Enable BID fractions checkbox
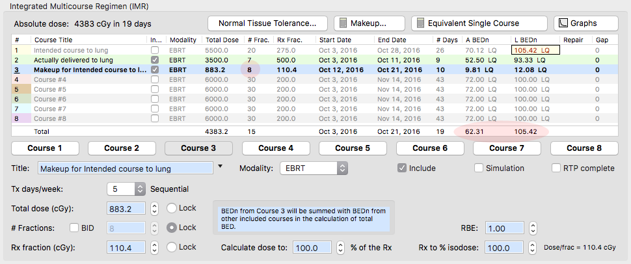631x264 pixels. (x=74, y=228)
